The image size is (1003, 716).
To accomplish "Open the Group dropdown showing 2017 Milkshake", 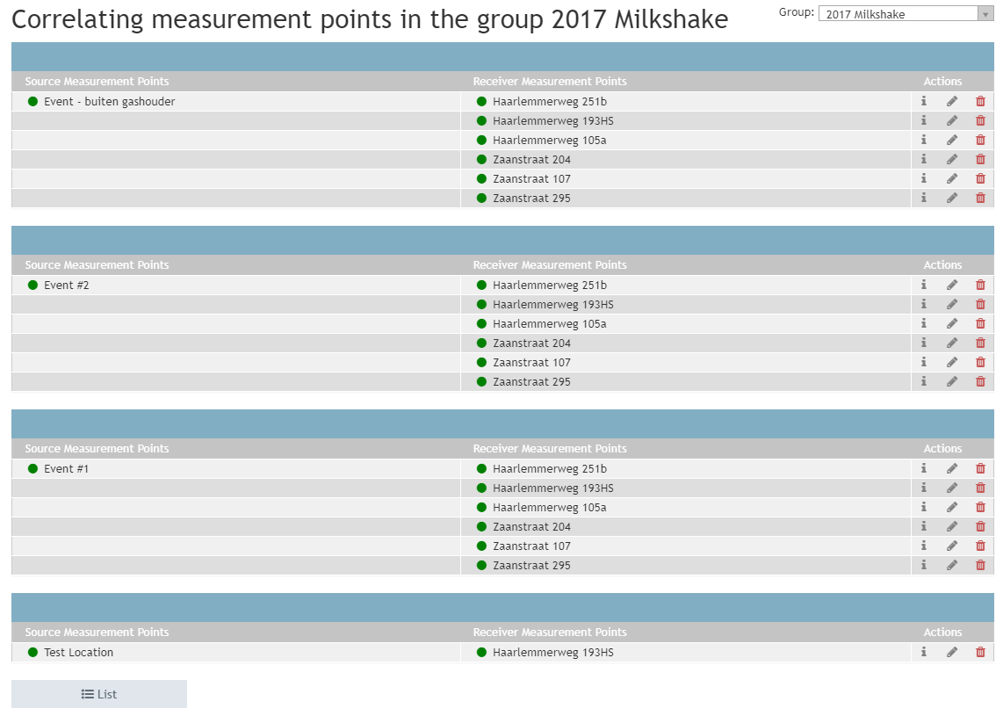I will click(905, 14).
